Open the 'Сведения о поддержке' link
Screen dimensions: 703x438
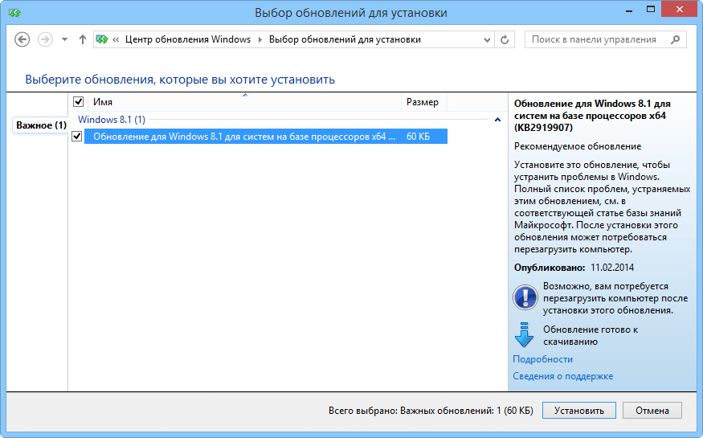[562, 376]
